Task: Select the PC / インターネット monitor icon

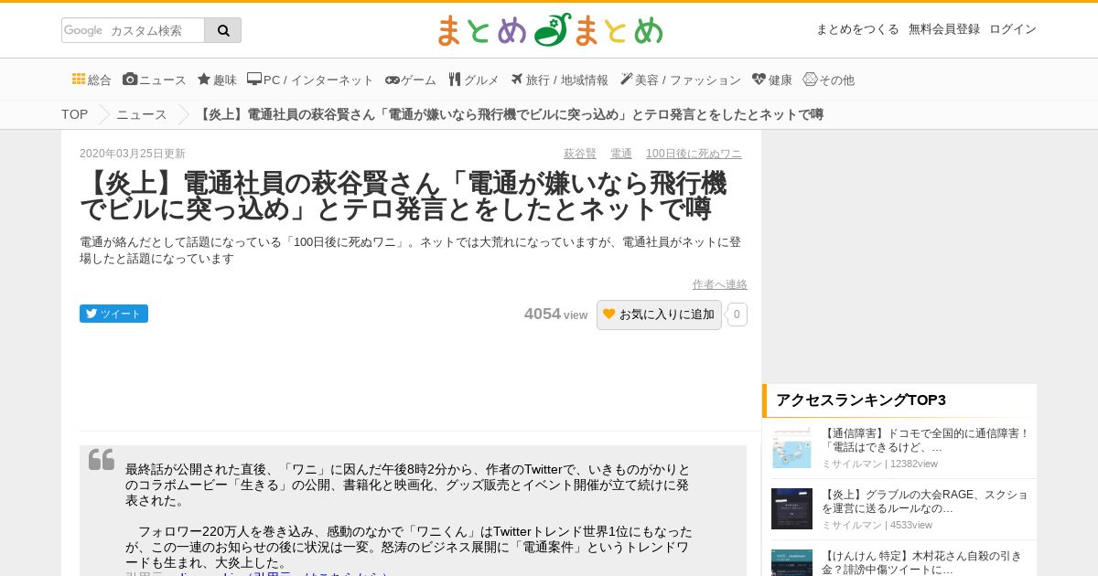Action: point(254,79)
